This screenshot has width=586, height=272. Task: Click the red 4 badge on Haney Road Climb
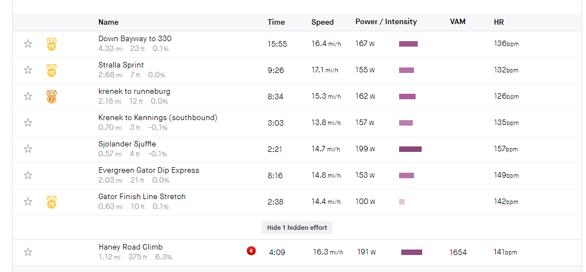[251, 251]
